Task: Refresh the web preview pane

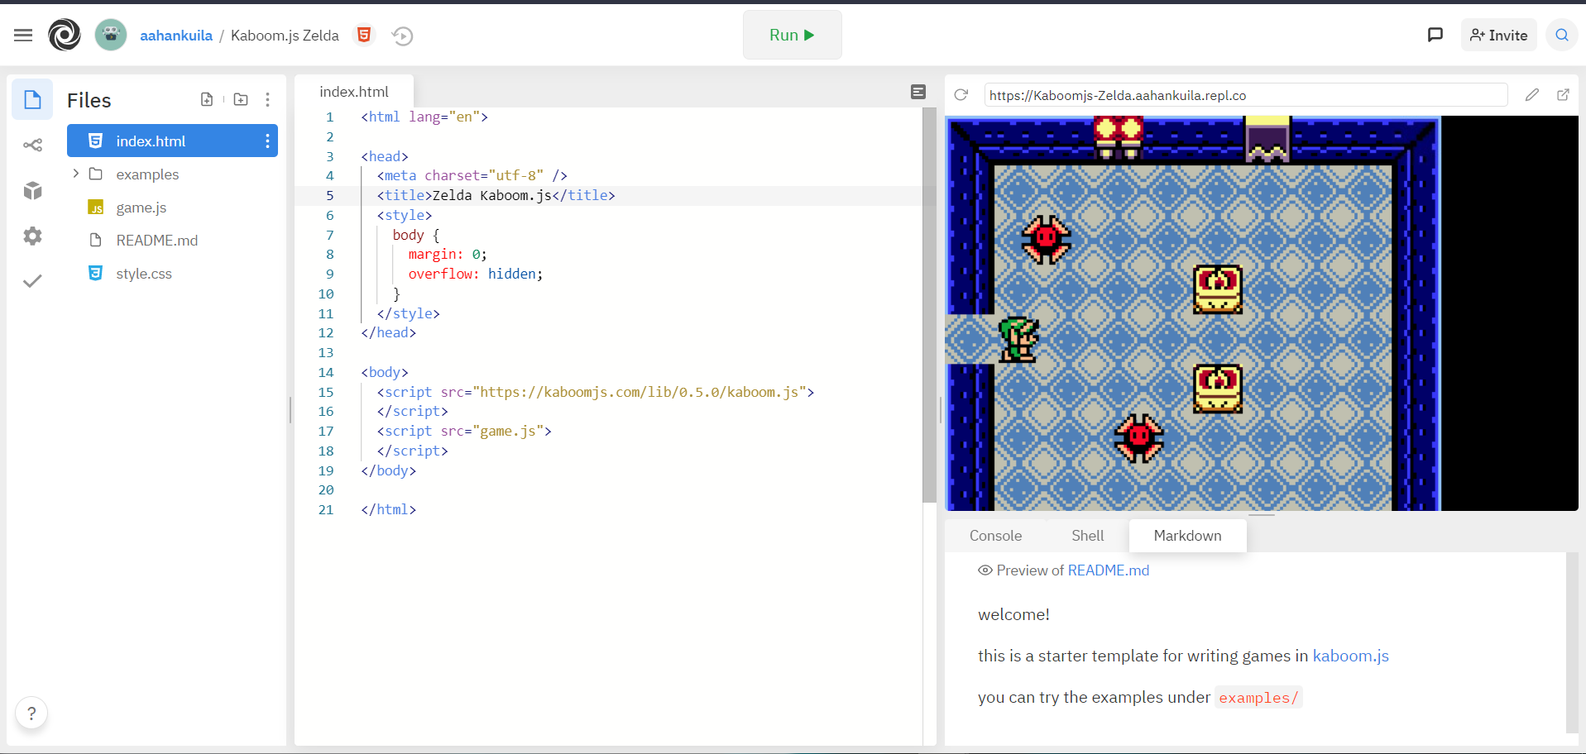Action: (x=961, y=95)
